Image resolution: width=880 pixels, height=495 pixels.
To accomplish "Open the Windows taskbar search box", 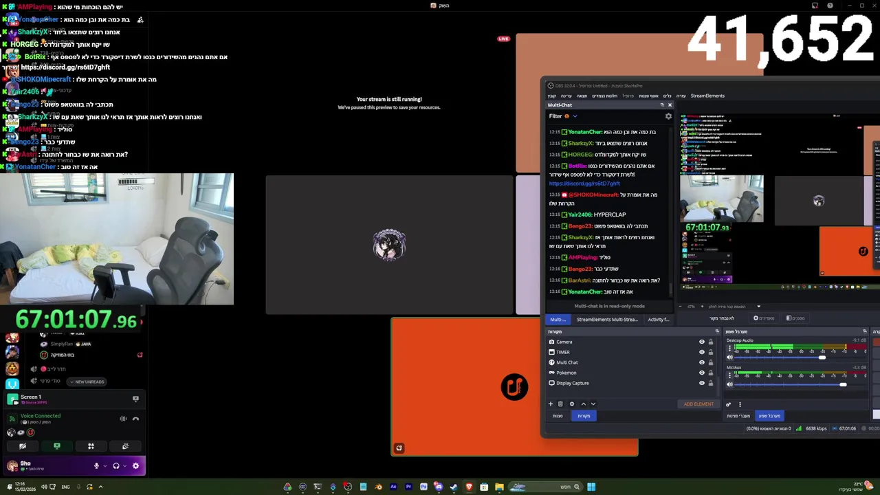I will tap(547, 487).
